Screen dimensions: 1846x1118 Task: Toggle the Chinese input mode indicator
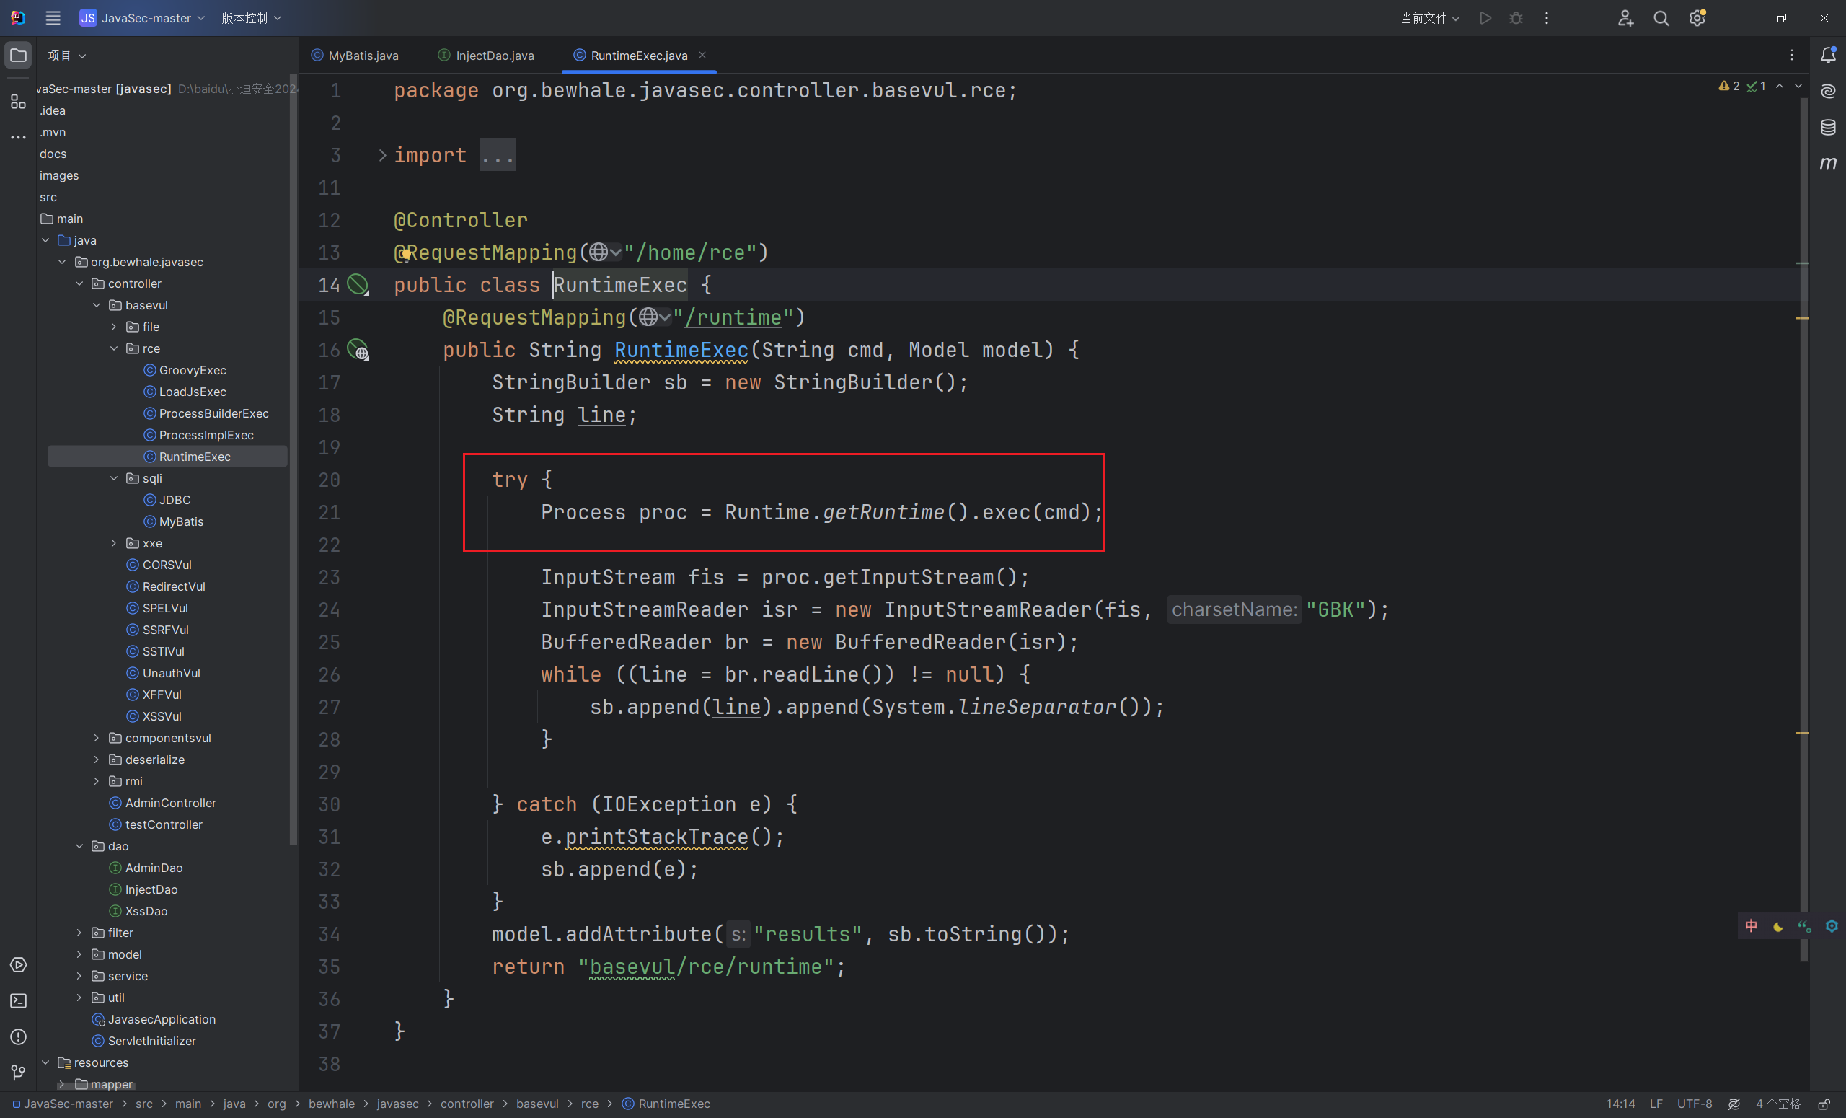(x=1751, y=926)
